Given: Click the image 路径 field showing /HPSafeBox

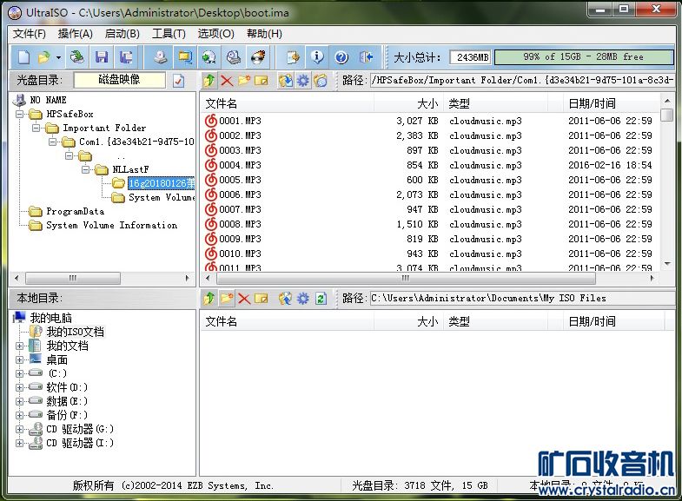Looking at the screenshot, I should pyautogui.click(x=522, y=81).
